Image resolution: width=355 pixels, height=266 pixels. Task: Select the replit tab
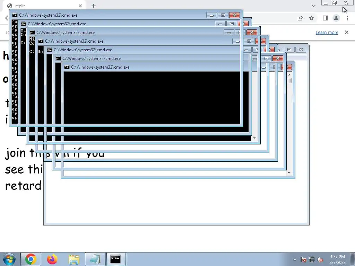pyautogui.click(x=44, y=6)
